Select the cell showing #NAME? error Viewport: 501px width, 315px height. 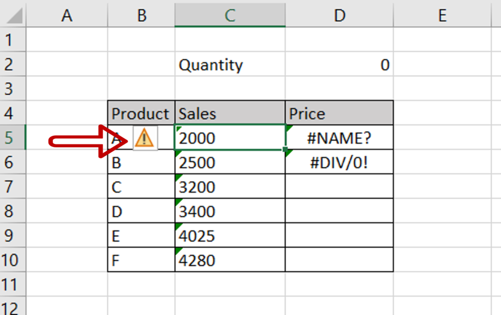tap(339, 138)
